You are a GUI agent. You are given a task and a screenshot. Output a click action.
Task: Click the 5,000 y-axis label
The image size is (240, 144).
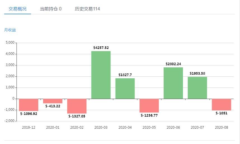pos(10,43)
